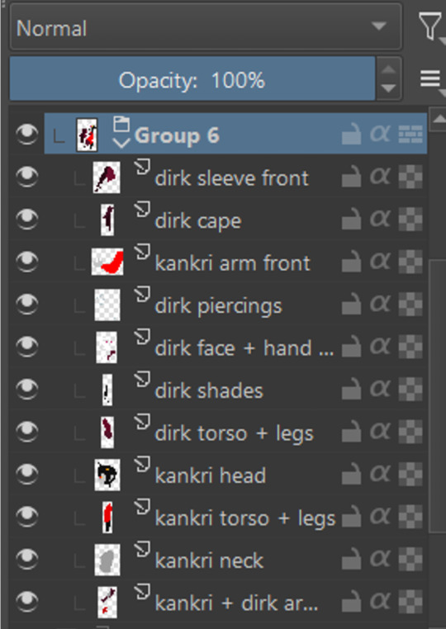Hide the dirk shades layer

26,389
